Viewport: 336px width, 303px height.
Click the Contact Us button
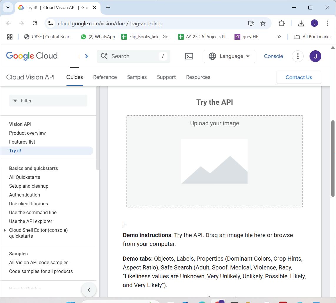[299, 77]
